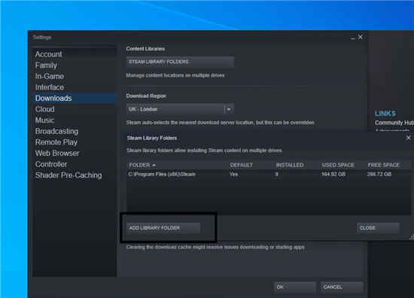
Task: Close the Steam Library Folders dialog with X icon
Action: pos(408,138)
